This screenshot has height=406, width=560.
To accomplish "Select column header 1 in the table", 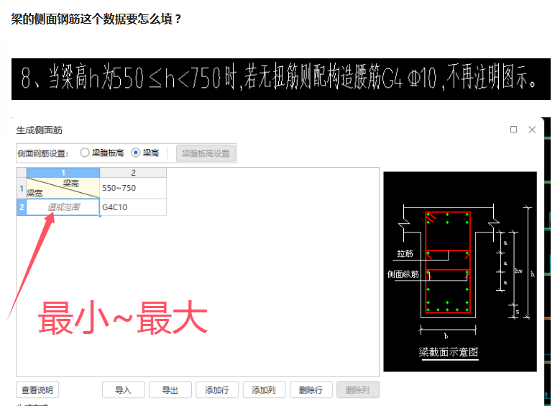I will [63, 173].
